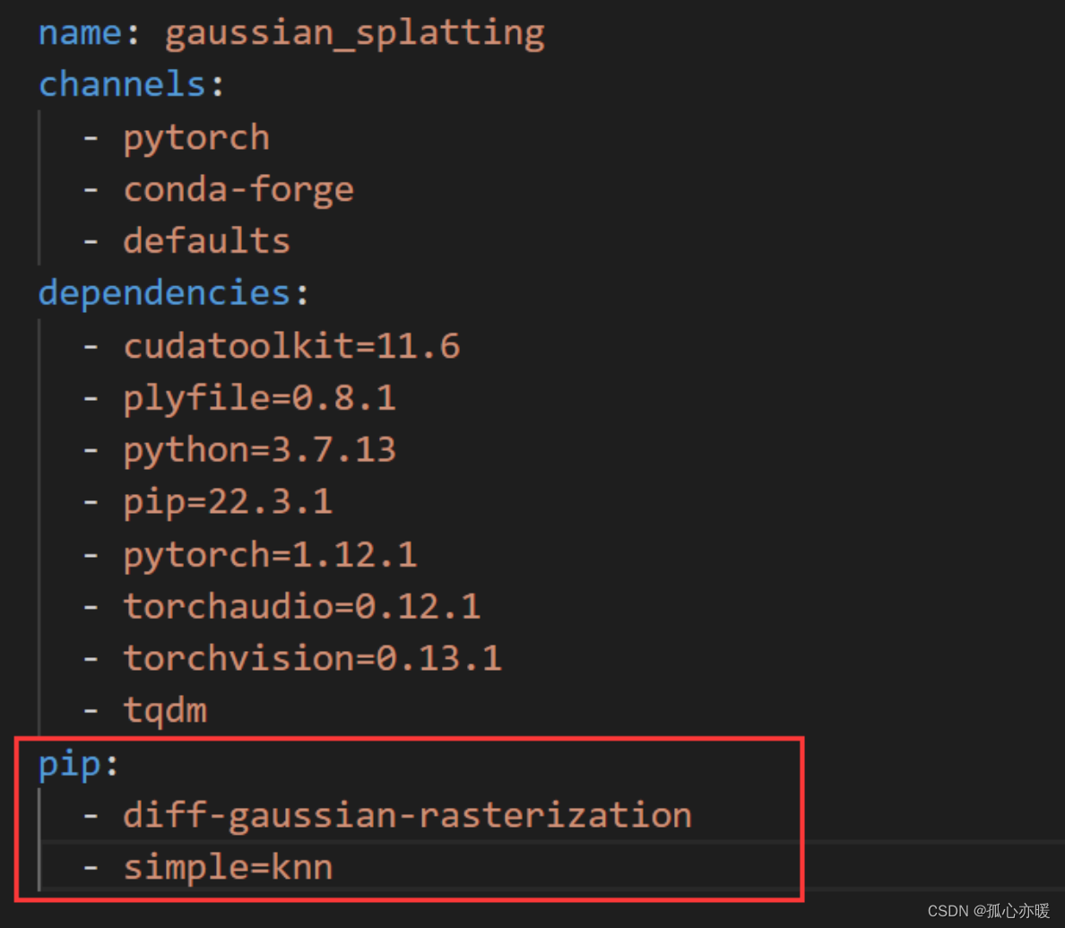Click the cudatoolkit=11.6 line

click(x=291, y=345)
